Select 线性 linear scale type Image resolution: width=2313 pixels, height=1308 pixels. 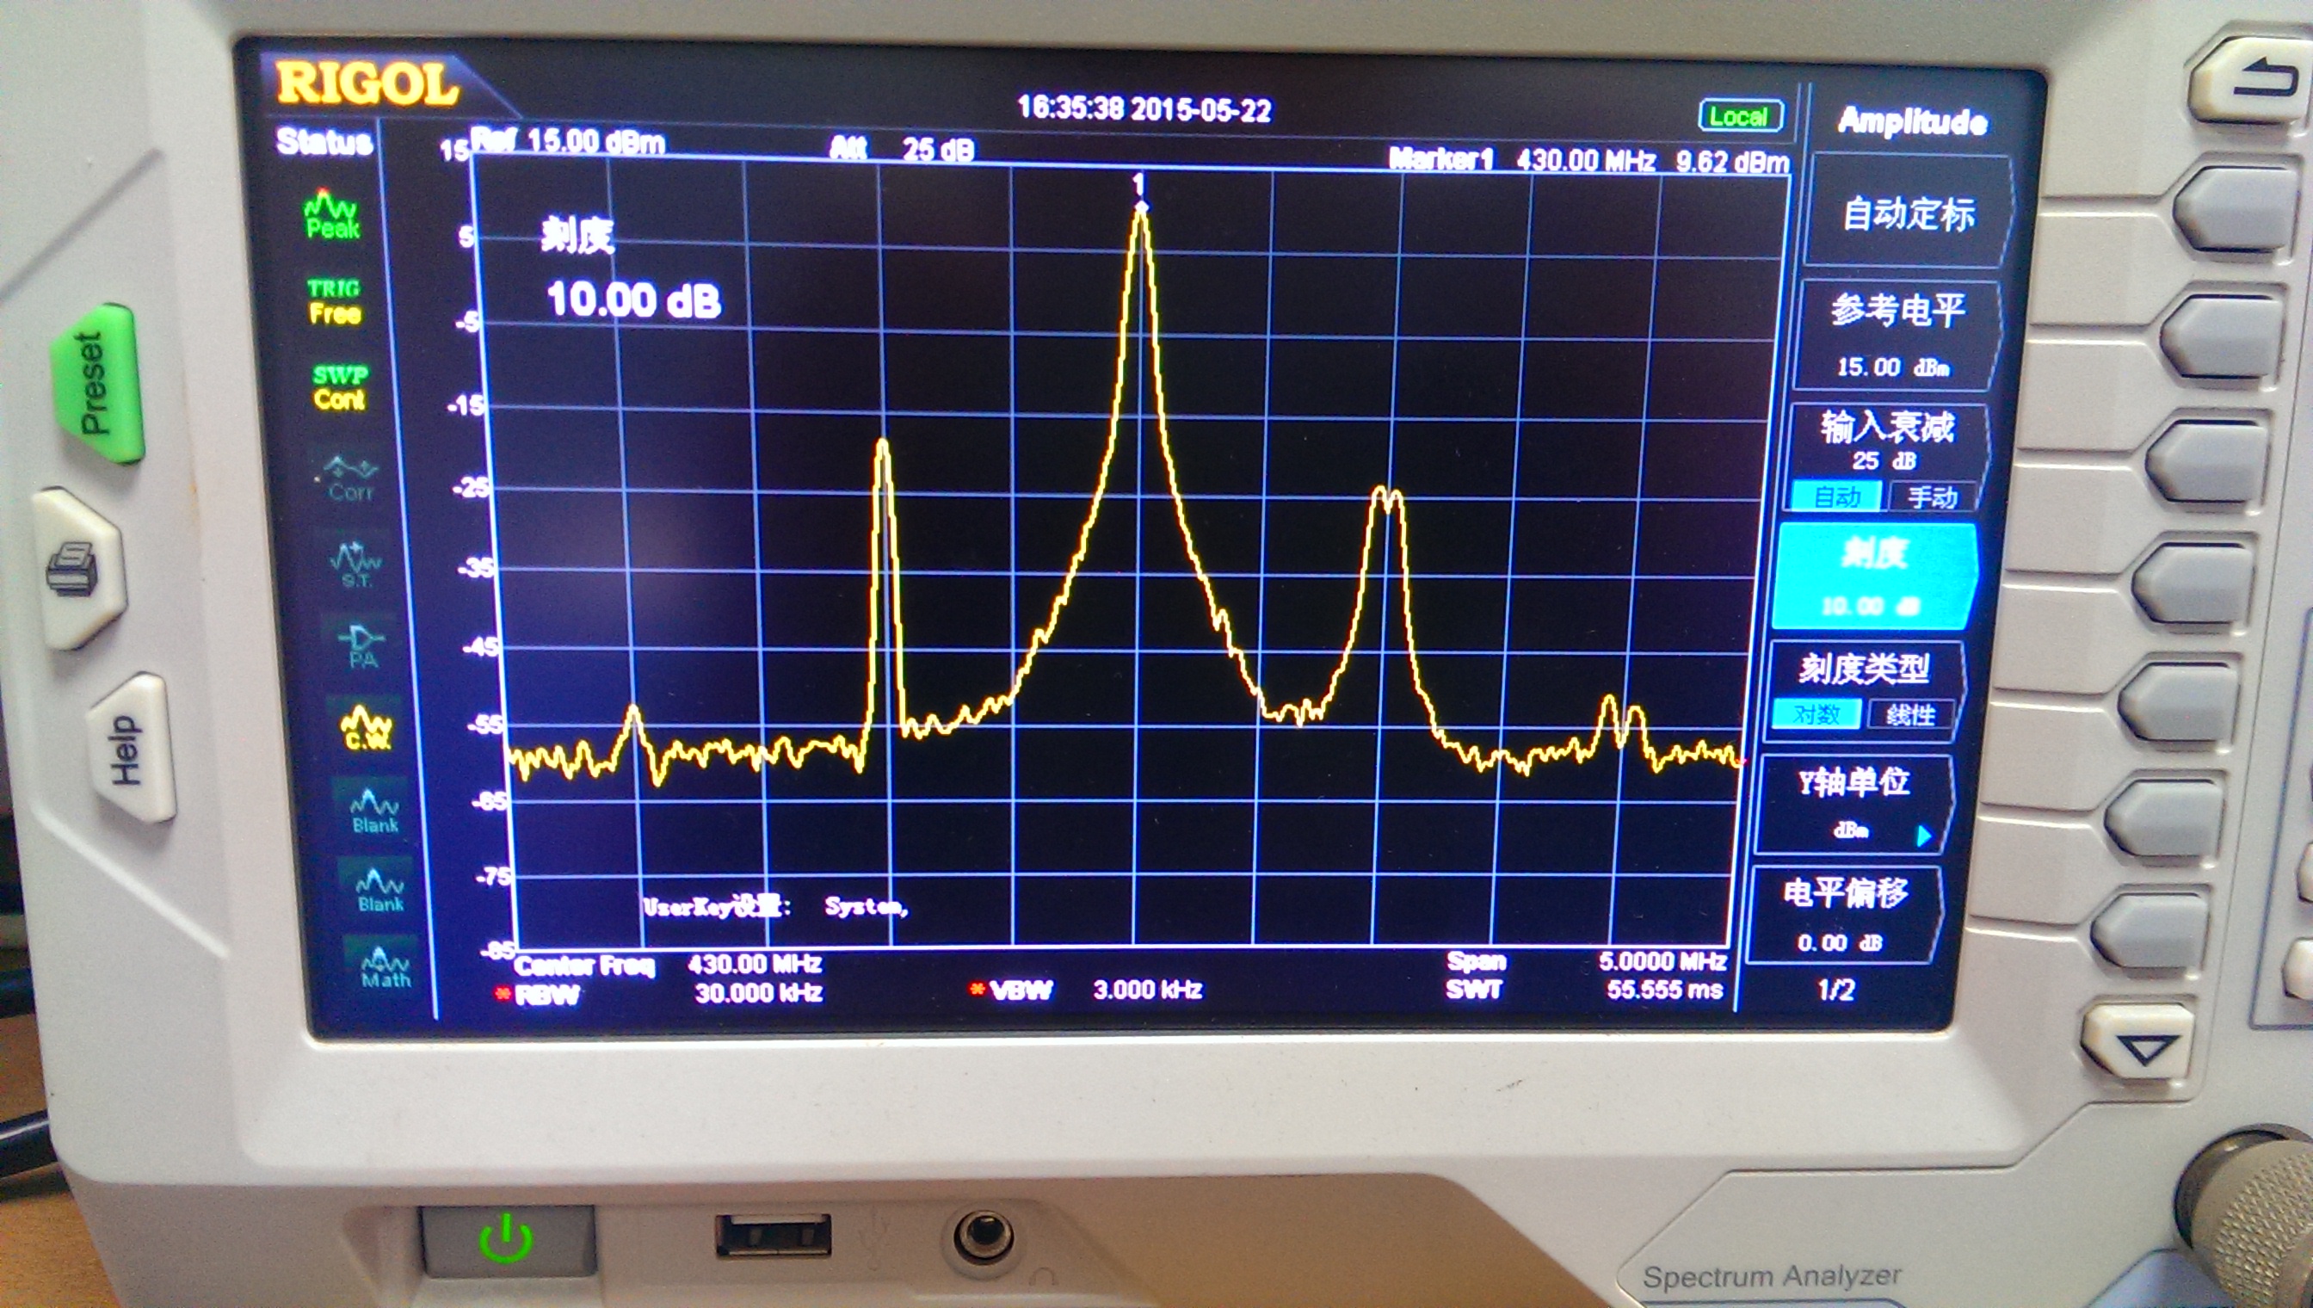(1909, 715)
